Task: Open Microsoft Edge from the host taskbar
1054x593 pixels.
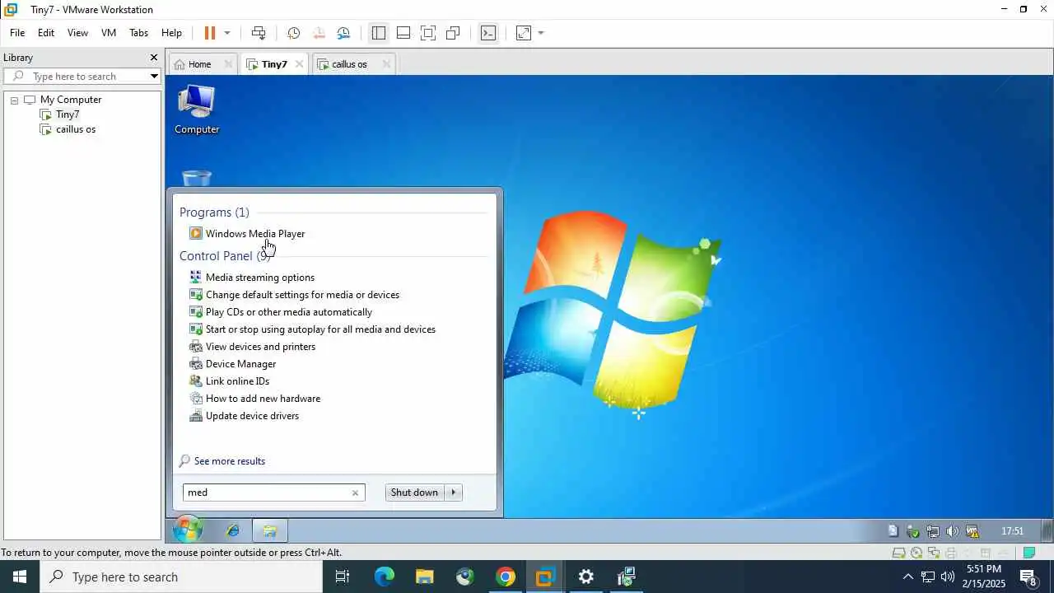Action: tap(385, 577)
